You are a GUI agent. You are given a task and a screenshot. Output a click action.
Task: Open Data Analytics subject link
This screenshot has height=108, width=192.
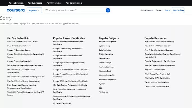[x=105, y=50]
